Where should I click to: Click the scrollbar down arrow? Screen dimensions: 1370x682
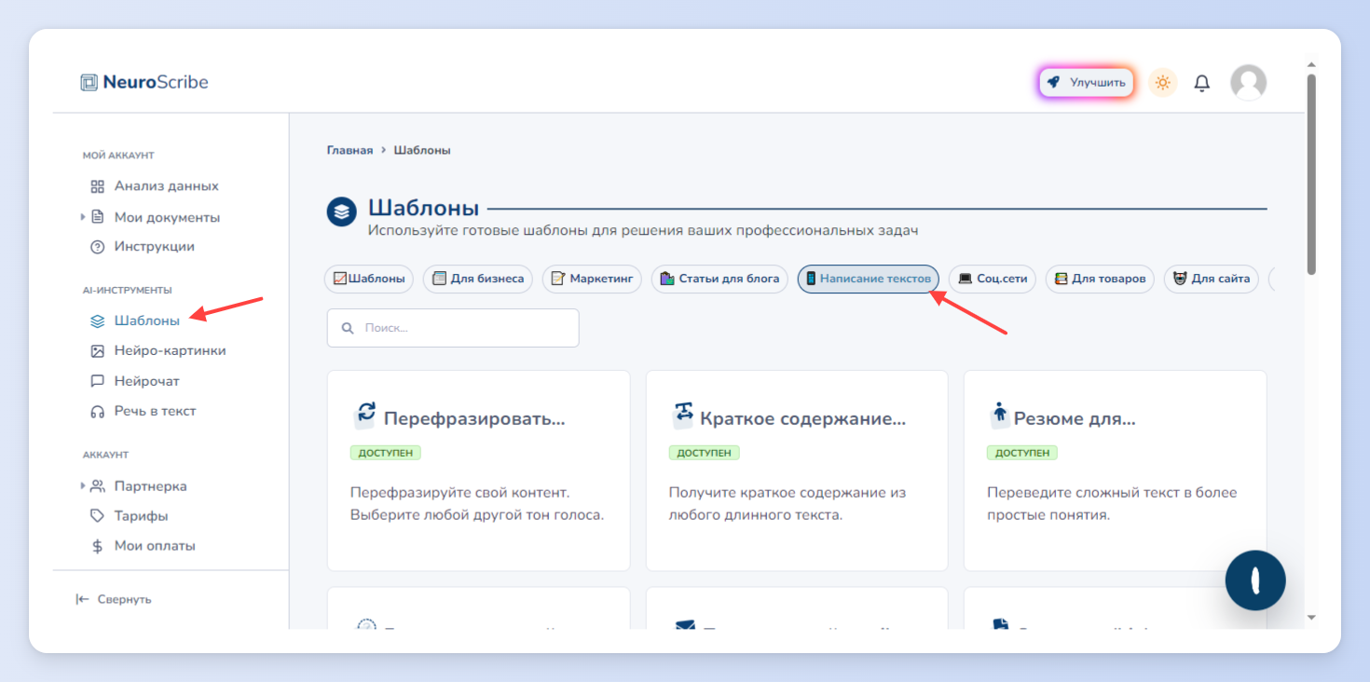pyautogui.click(x=1311, y=617)
